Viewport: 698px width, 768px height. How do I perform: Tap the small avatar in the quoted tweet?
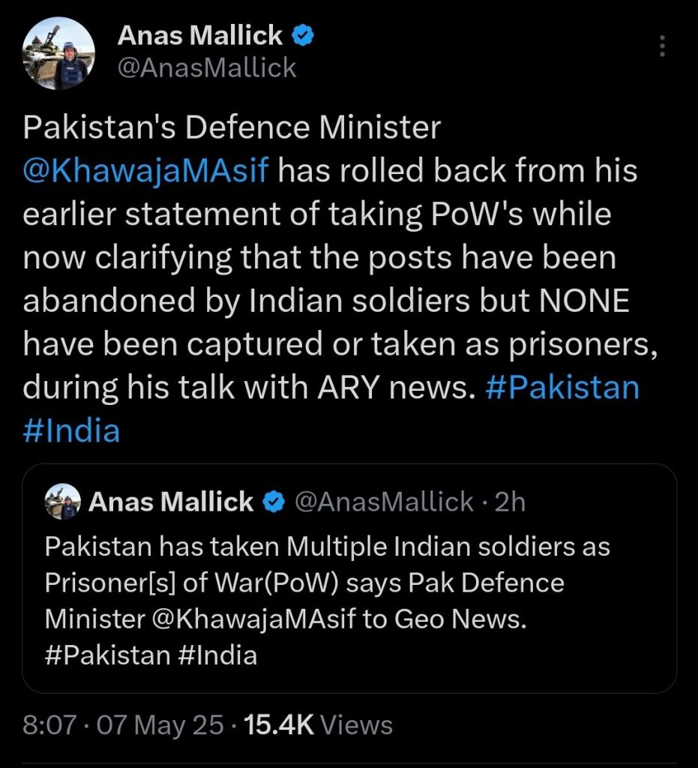pos(63,502)
